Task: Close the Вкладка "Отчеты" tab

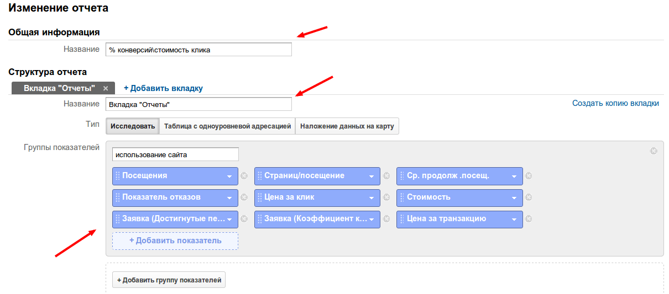Action: pos(106,88)
